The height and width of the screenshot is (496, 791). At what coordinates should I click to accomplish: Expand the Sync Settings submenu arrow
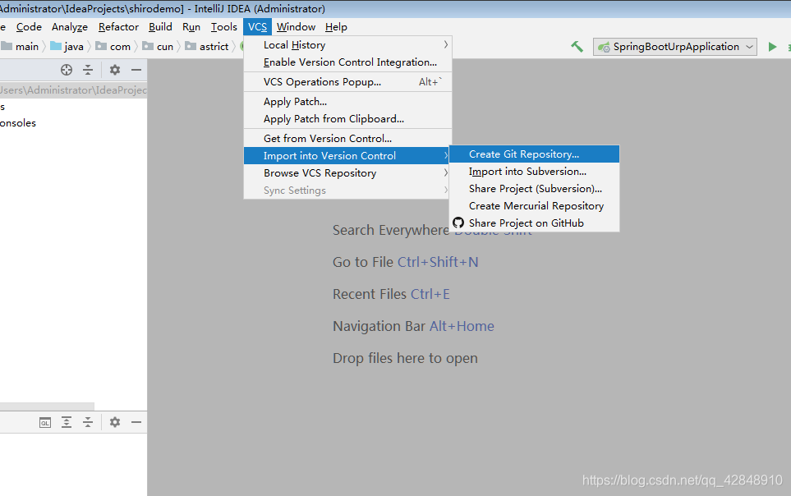pos(445,190)
